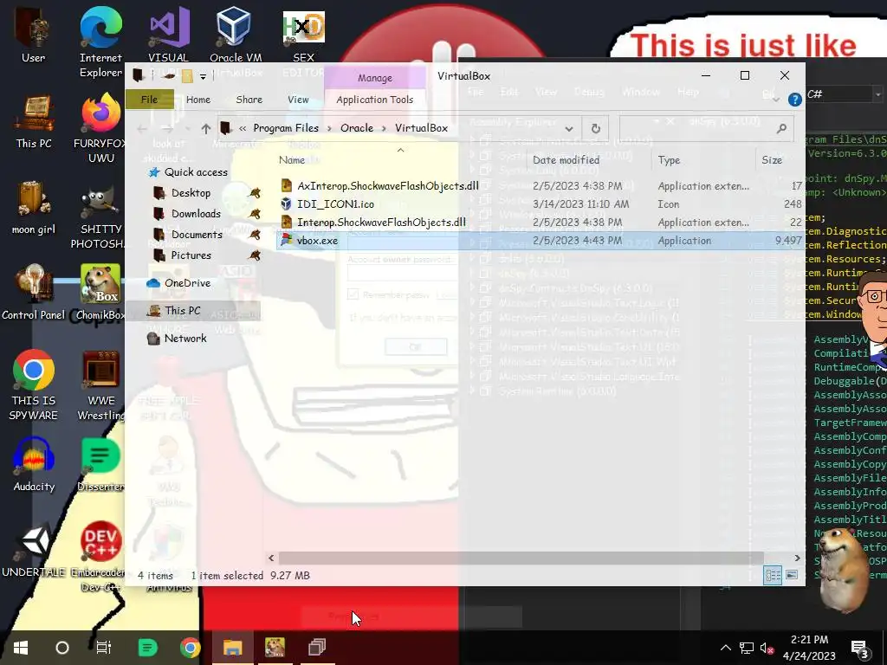Click Oracle in the address breadcrumb

[x=357, y=128]
